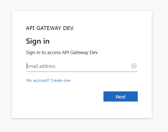Proceed using the blue Next button
This screenshot has width=168, height=132.
[x=120, y=96]
